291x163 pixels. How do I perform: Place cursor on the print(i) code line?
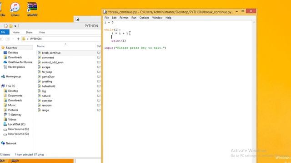pyautogui.click(x=119, y=41)
